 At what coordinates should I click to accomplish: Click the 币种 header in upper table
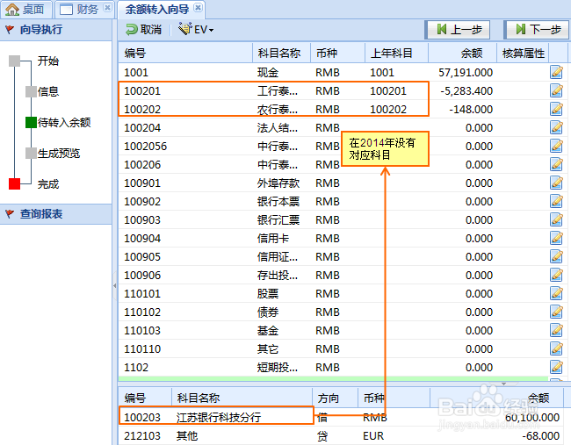pos(338,54)
